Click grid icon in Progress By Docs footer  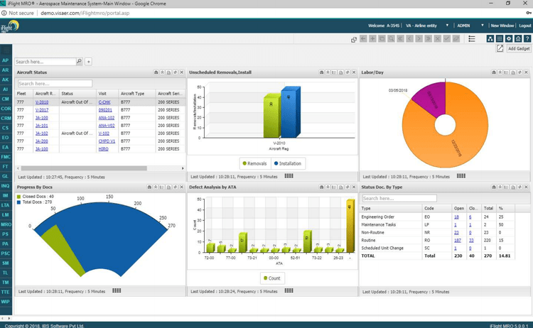(117, 290)
